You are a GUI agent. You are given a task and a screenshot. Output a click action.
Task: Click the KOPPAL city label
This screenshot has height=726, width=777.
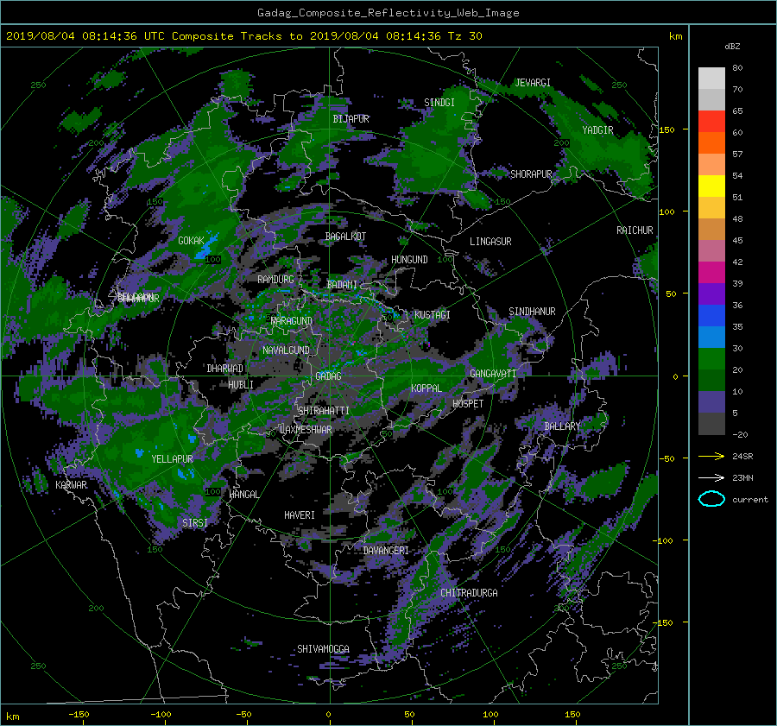[426, 388]
